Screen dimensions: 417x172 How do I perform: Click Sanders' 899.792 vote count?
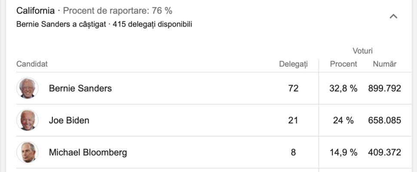384,88
